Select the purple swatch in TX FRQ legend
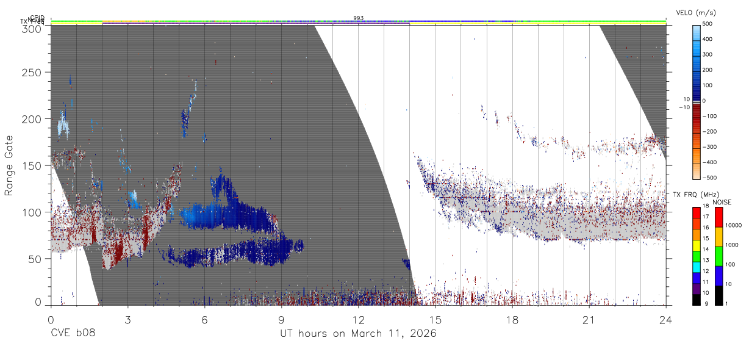The width and height of the screenshot is (749, 346). click(696, 289)
